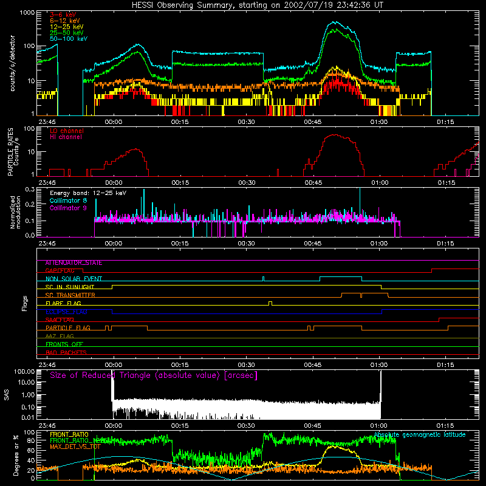486x486 pixels.
Task: Click the SAA_FLAG label
Action: coord(60,320)
